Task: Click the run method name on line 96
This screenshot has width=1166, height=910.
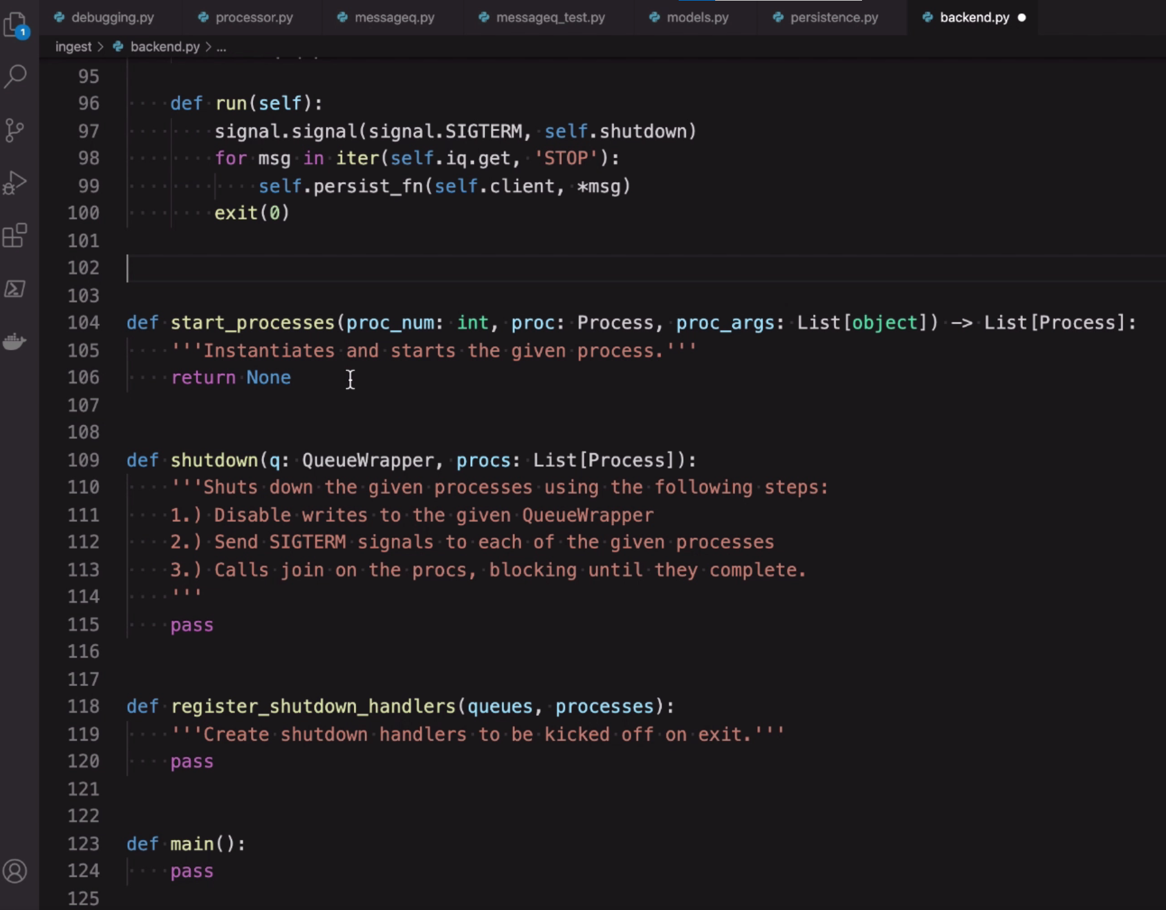Action: [231, 103]
